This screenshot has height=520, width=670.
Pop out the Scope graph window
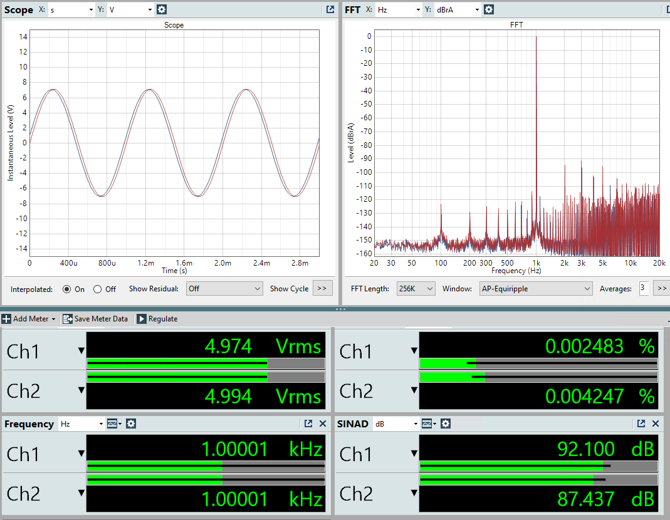[330, 9]
